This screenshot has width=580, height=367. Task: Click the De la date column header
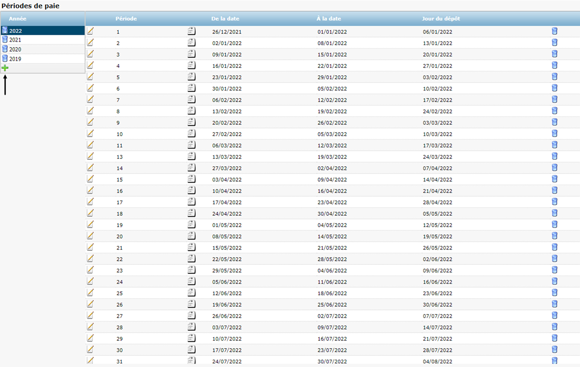(225, 19)
